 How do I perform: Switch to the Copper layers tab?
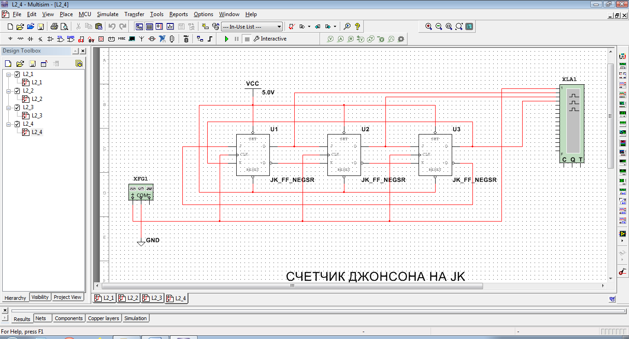(x=103, y=318)
